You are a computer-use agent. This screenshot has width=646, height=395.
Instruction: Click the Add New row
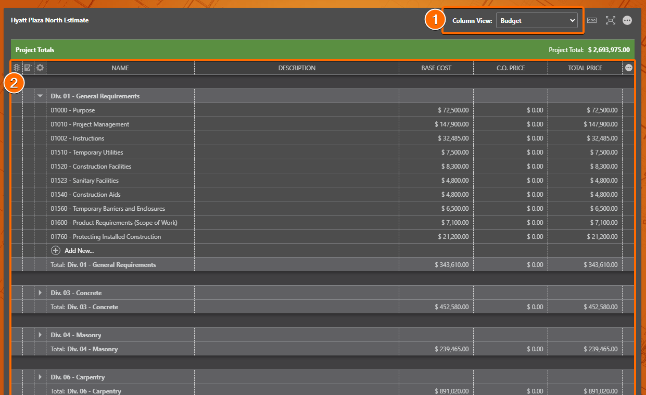[78, 250]
